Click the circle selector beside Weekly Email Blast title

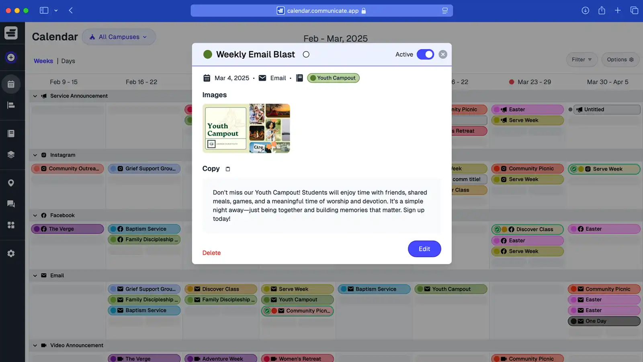306,54
